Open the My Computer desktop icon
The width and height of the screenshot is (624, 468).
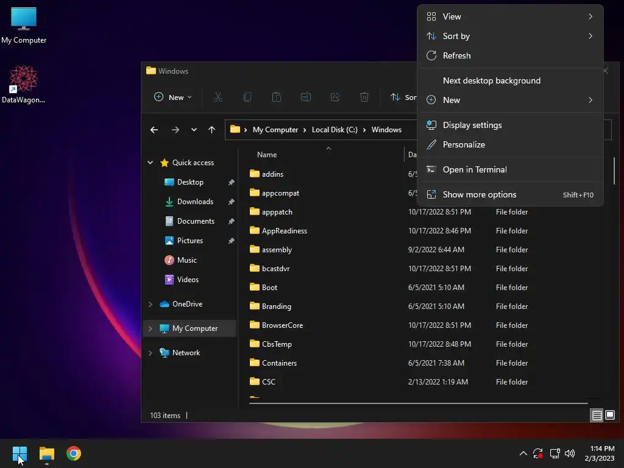tap(24, 24)
